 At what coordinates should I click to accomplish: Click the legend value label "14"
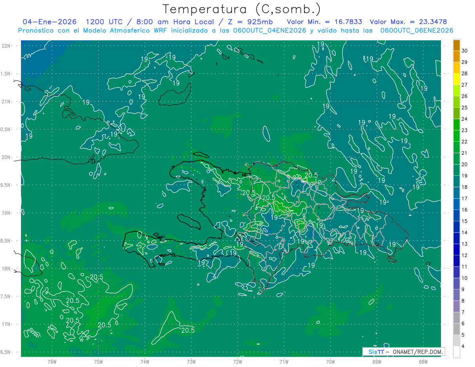click(x=465, y=233)
